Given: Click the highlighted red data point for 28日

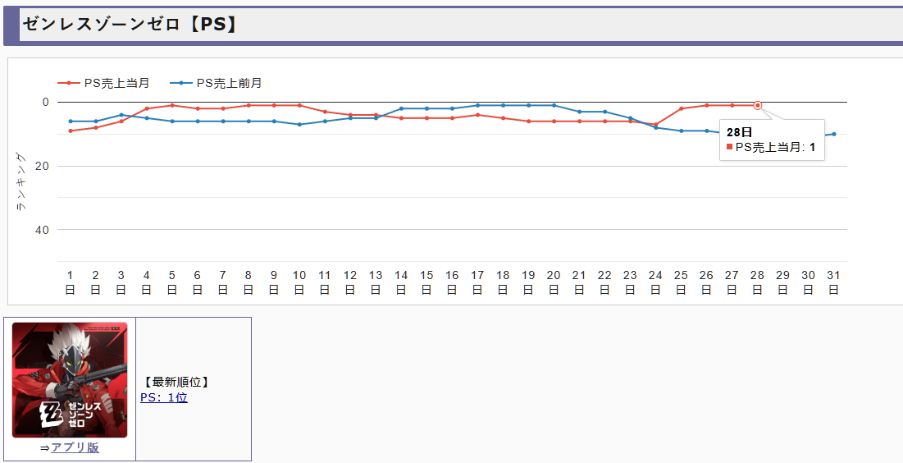Looking at the screenshot, I should click(x=757, y=106).
